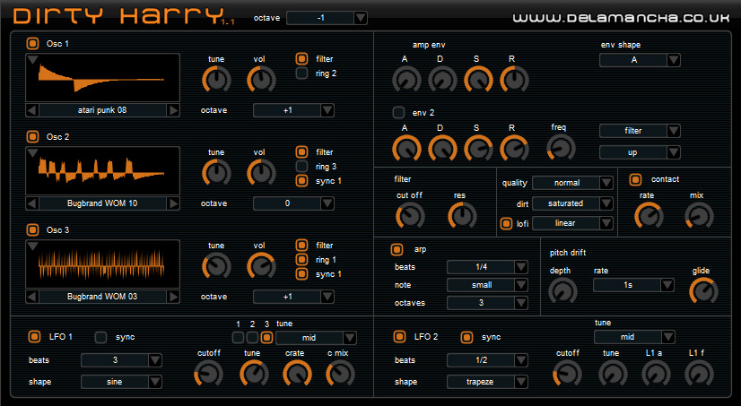This screenshot has height=406, width=741.
Task: Click the contact mix knob
Action: [699, 216]
